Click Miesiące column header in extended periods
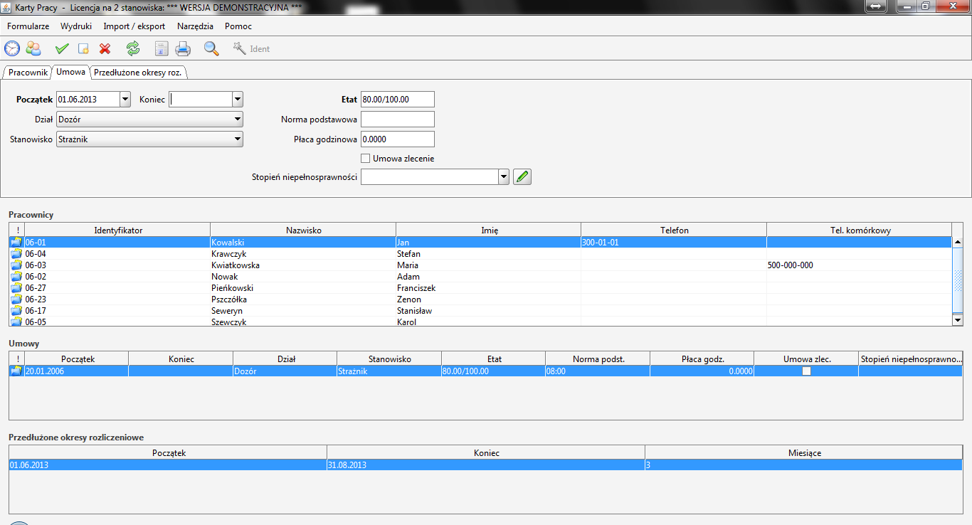Image resolution: width=972 pixels, height=525 pixels. click(804, 453)
